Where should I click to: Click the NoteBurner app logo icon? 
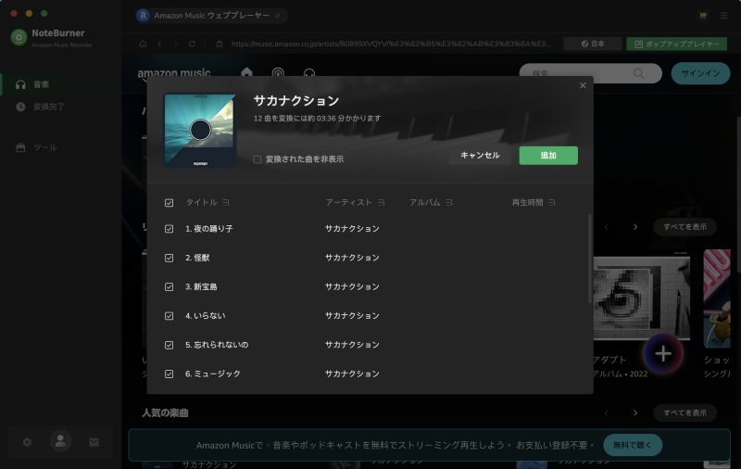[x=19, y=37]
